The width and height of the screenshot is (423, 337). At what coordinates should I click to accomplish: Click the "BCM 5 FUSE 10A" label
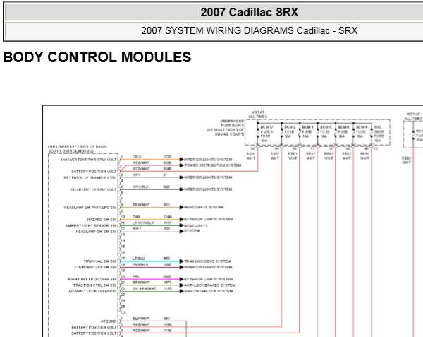[326, 131]
